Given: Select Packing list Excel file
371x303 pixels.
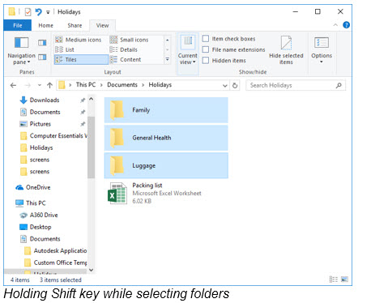Looking at the screenshot, I should coord(166,193).
